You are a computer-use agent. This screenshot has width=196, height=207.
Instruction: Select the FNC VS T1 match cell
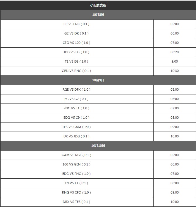[x=76, y=108]
